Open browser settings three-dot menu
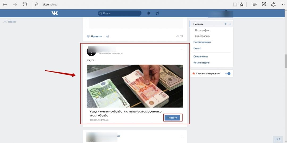Image resolution: width=287 pixels, height=143 pixels. click(282, 4)
